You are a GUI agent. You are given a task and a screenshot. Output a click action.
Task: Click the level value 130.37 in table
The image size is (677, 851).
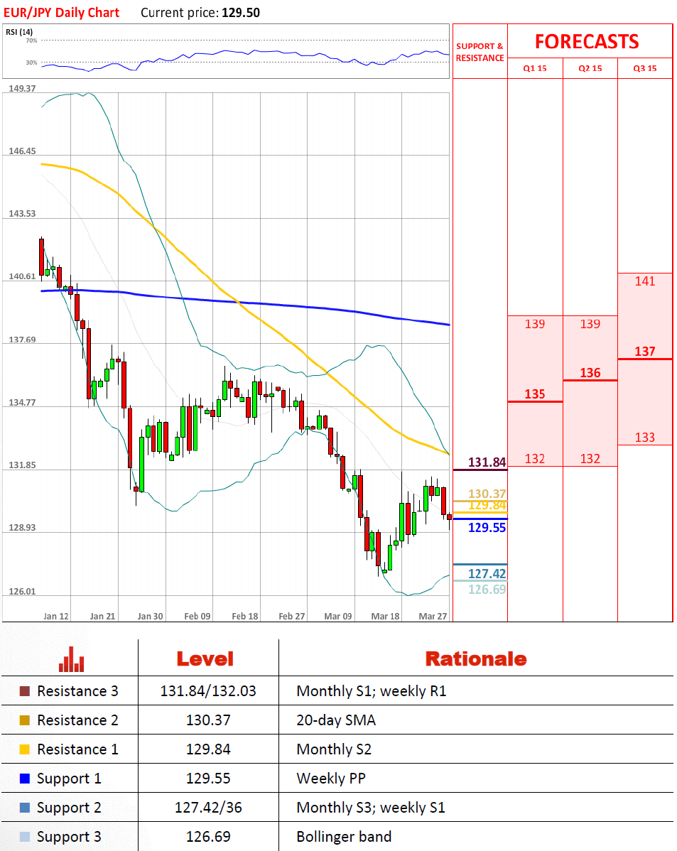(208, 720)
